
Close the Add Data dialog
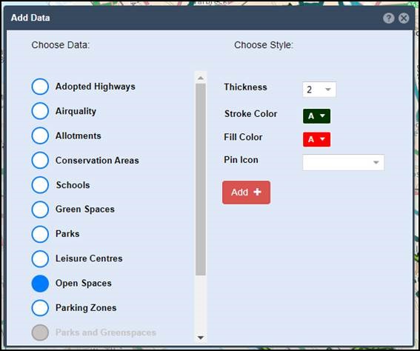(x=404, y=19)
